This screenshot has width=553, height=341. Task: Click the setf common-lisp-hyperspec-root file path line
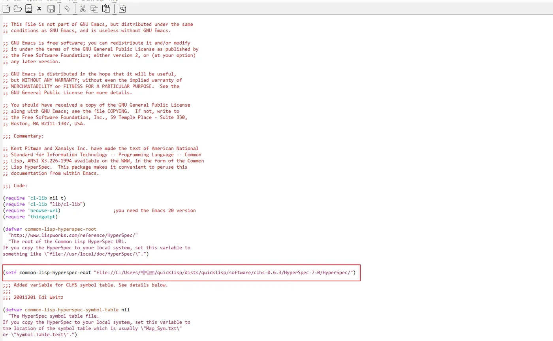pyautogui.click(x=179, y=273)
